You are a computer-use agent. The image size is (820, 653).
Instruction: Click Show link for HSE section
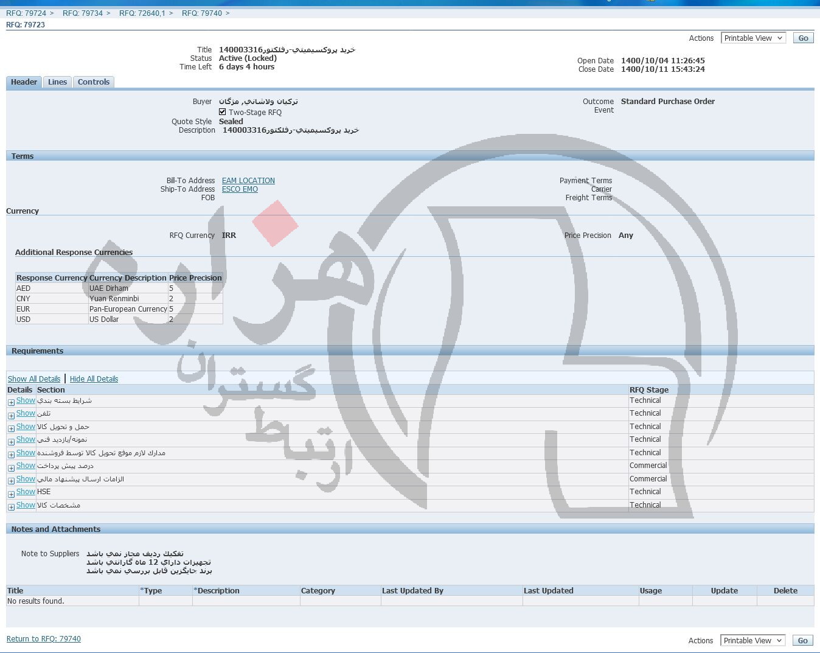pyautogui.click(x=26, y=492)
